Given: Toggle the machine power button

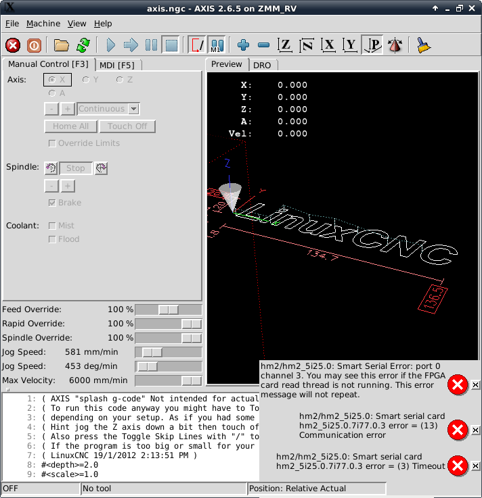Looking at the screenshot, I should click(34, 45).
